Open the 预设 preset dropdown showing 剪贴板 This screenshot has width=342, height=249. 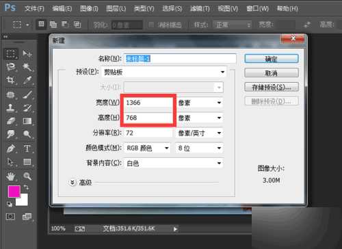tap(163, 73)
